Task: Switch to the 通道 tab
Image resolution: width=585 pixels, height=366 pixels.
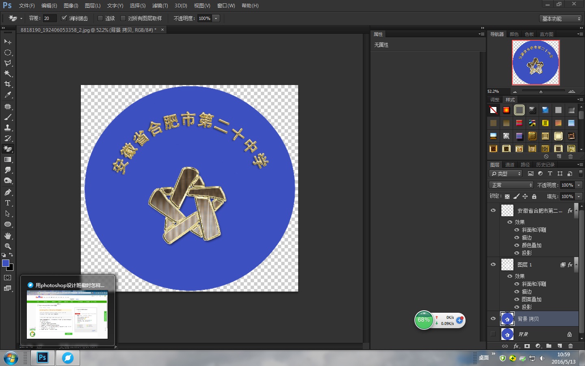Action: (x=510, y=165)
